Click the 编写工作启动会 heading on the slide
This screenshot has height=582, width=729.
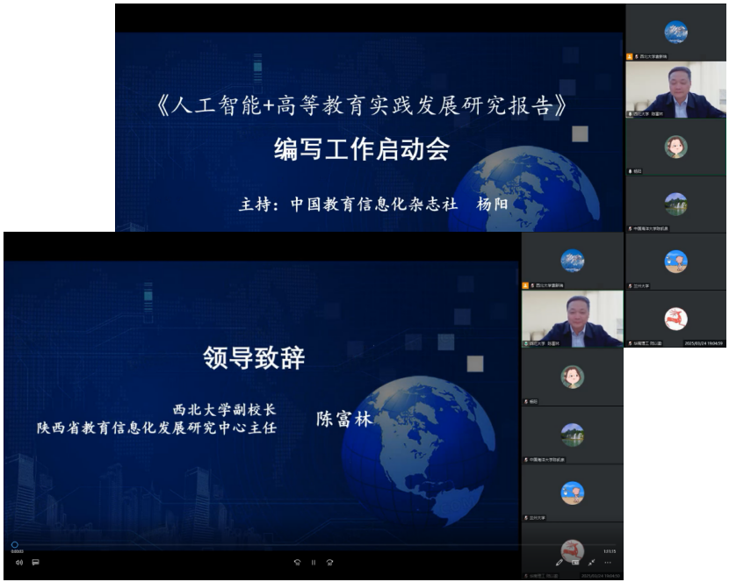361,150
